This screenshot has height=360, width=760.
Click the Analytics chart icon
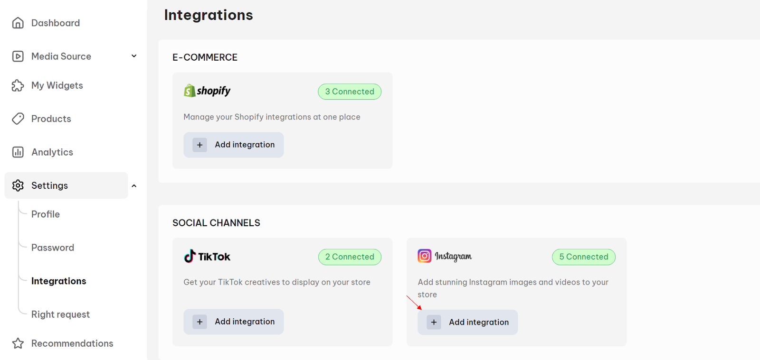coord(18,152)
